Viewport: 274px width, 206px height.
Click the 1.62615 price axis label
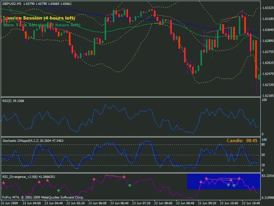(268, 63)
